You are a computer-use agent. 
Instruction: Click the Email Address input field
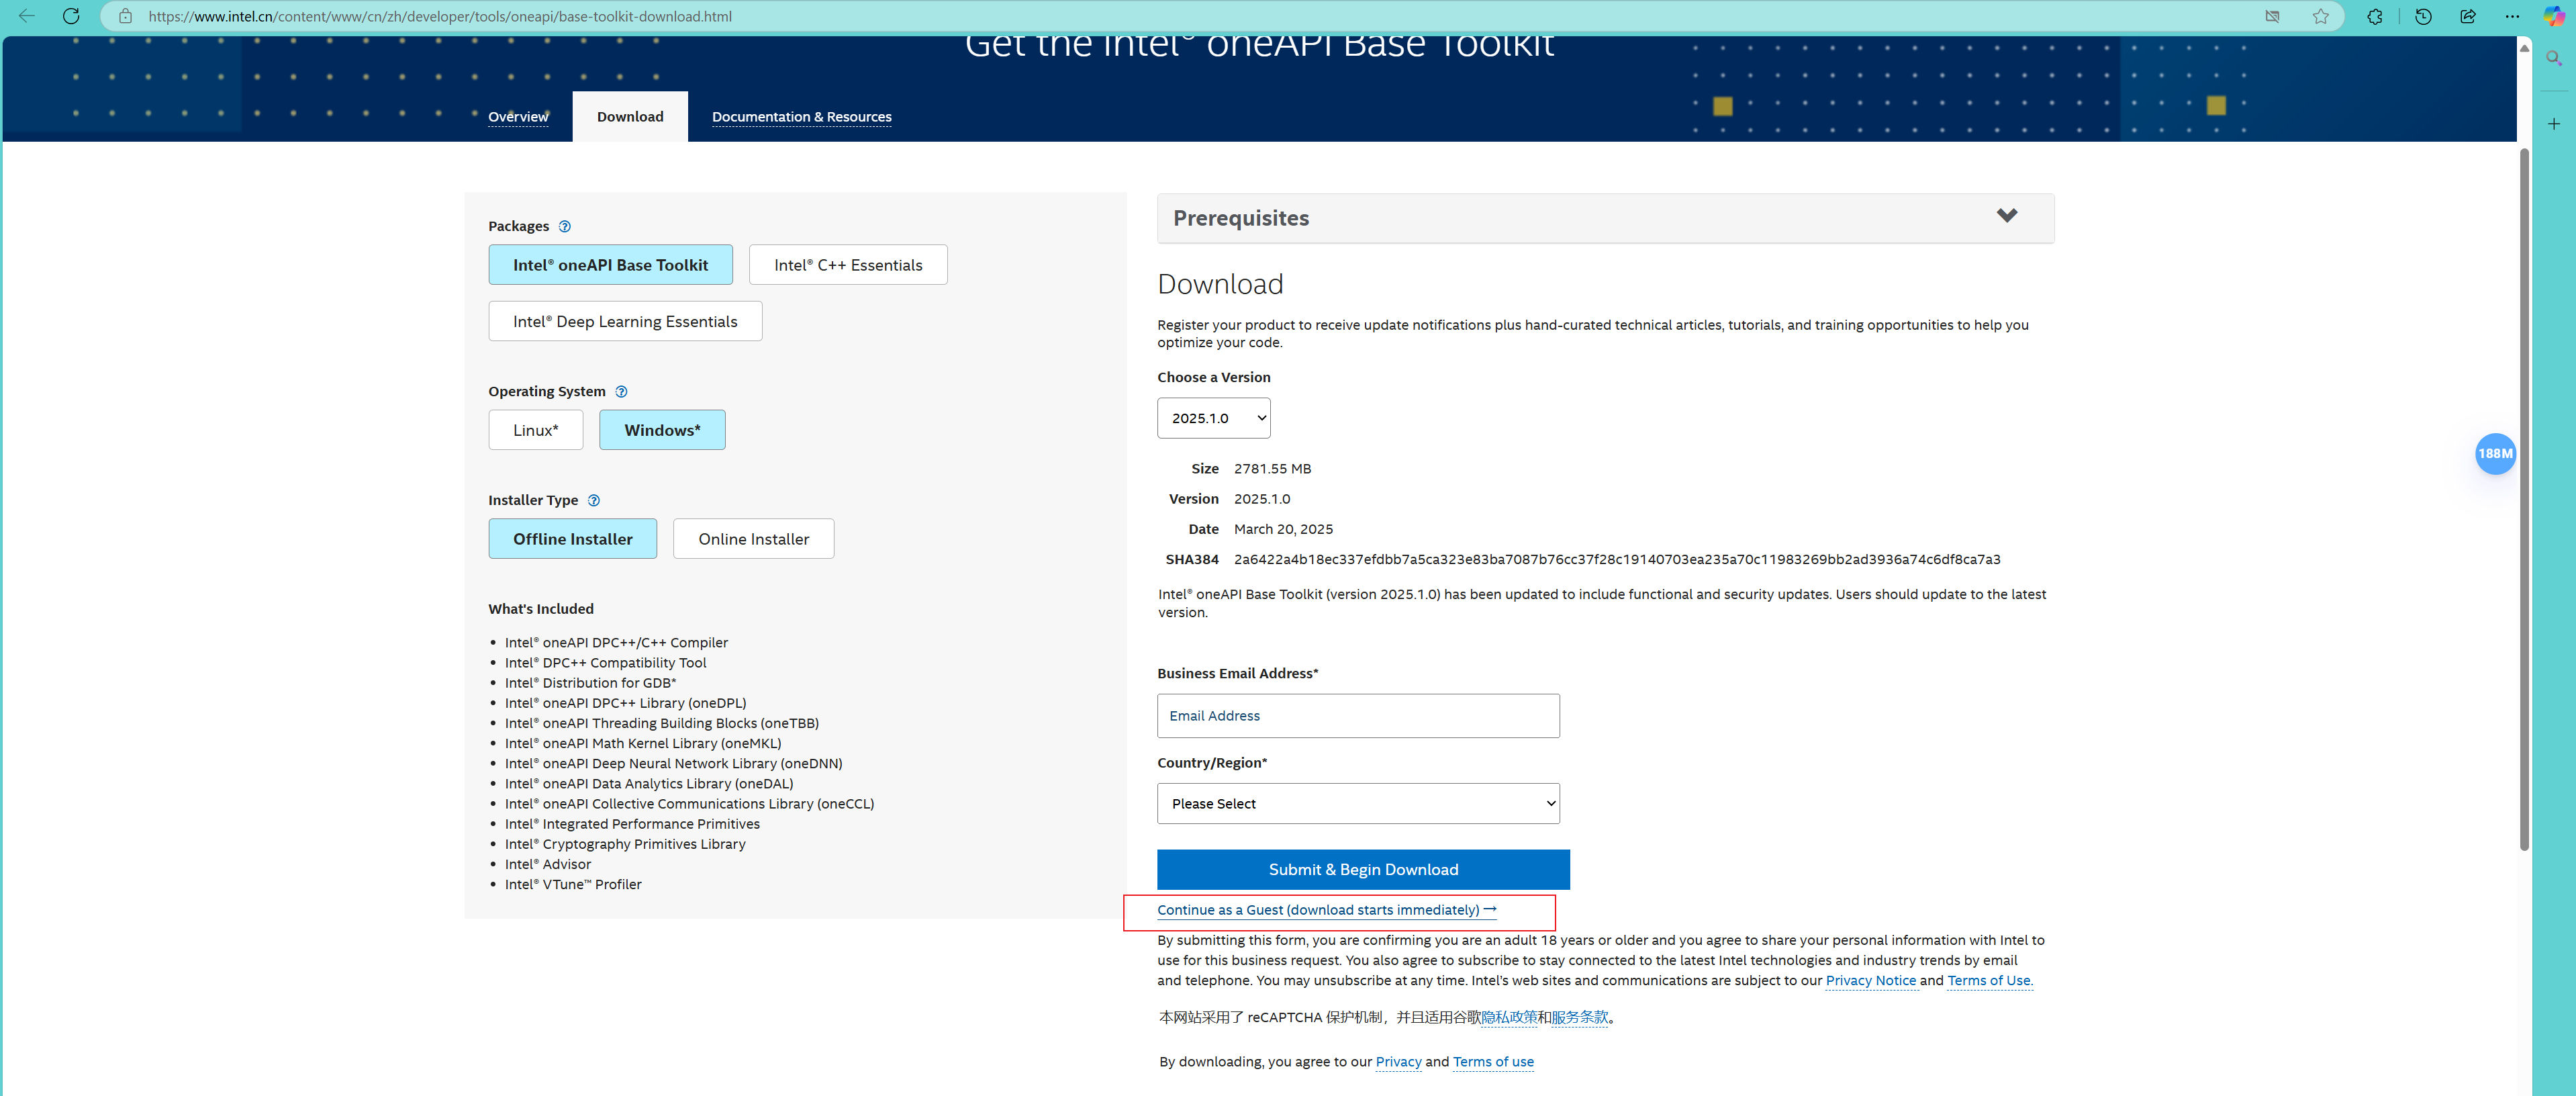click(x=1357, y=716)
